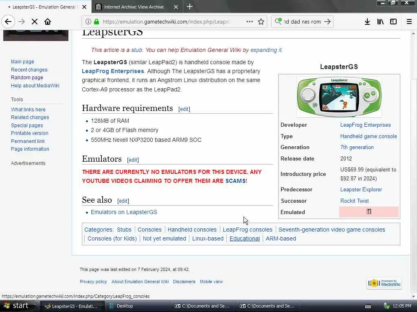Open the Linux-based category

(208, 238)
